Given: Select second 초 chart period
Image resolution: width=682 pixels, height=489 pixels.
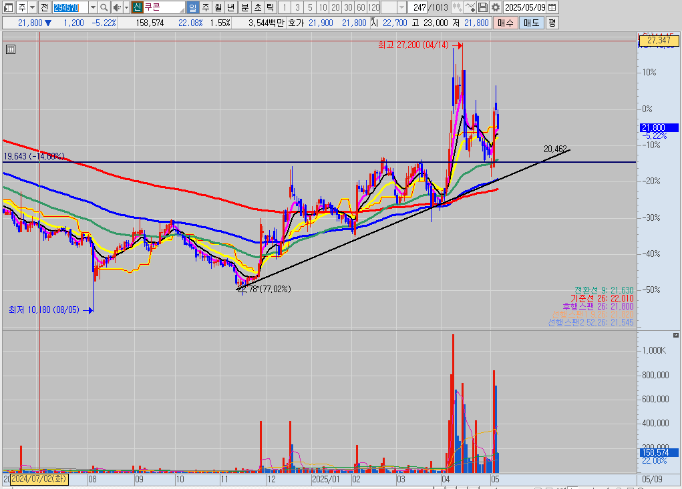Looking at the screenshot, I should tap(258, 7).
